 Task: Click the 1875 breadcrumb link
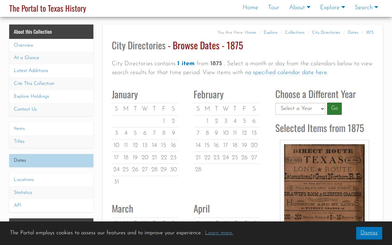pos(370,32)
